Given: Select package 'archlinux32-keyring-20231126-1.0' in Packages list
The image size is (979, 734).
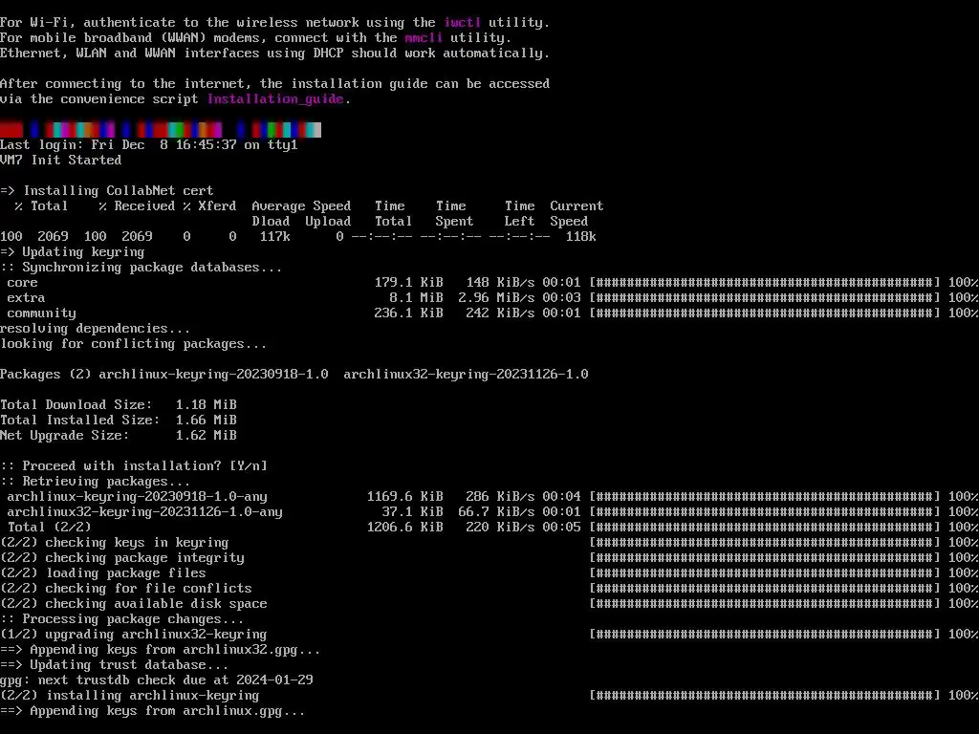Looking at the screenshot, I should 466,375.
